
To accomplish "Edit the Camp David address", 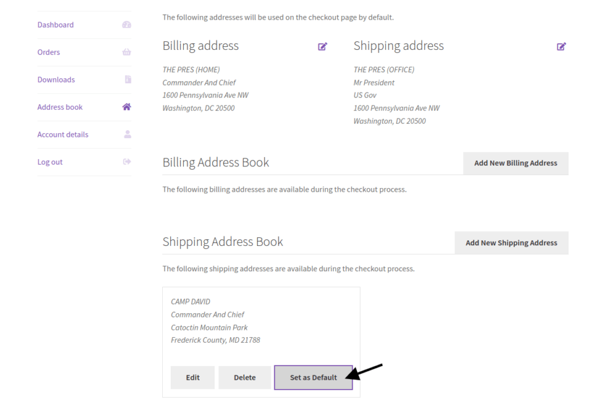I will [192, 377].
